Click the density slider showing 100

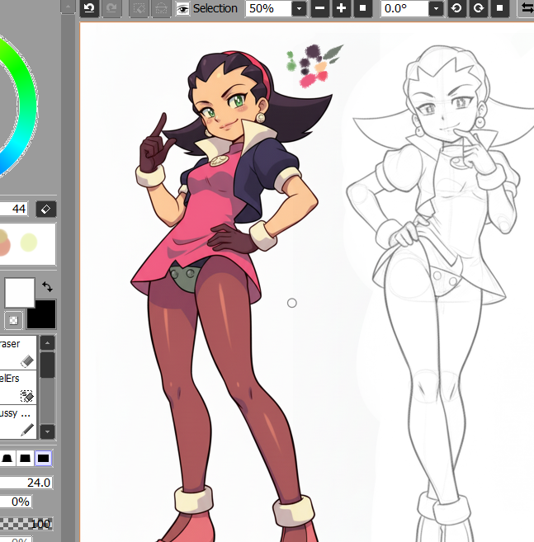pyautogui.click(x=26, y=524)
